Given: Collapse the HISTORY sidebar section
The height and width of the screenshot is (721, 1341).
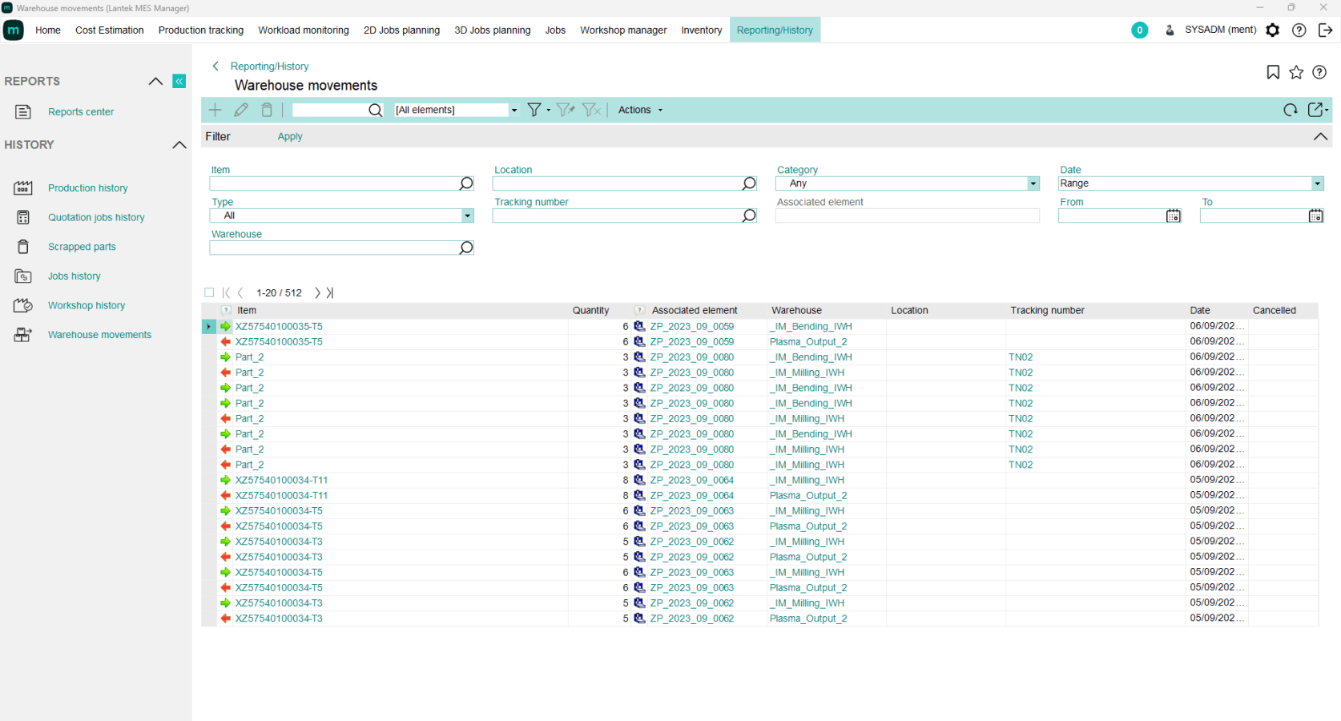Looking at the screenshot, I should click(179, 145).
